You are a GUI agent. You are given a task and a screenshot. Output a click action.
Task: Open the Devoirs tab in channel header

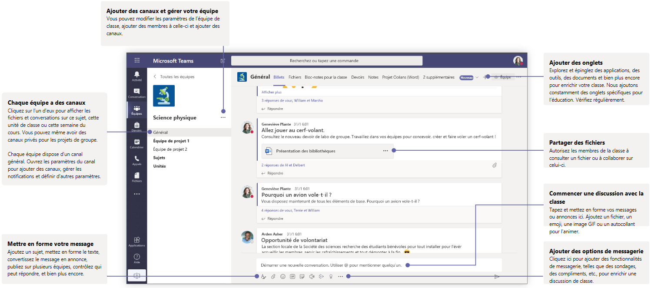coord(358,77)
